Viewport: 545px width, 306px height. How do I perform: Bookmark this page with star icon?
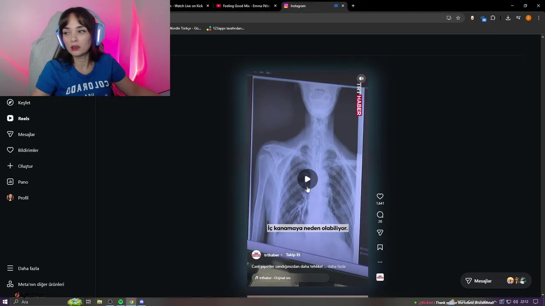point(458,18)
